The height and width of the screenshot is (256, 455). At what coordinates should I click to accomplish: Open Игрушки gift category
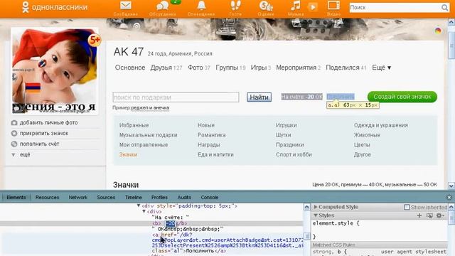[x=286, y=125]
